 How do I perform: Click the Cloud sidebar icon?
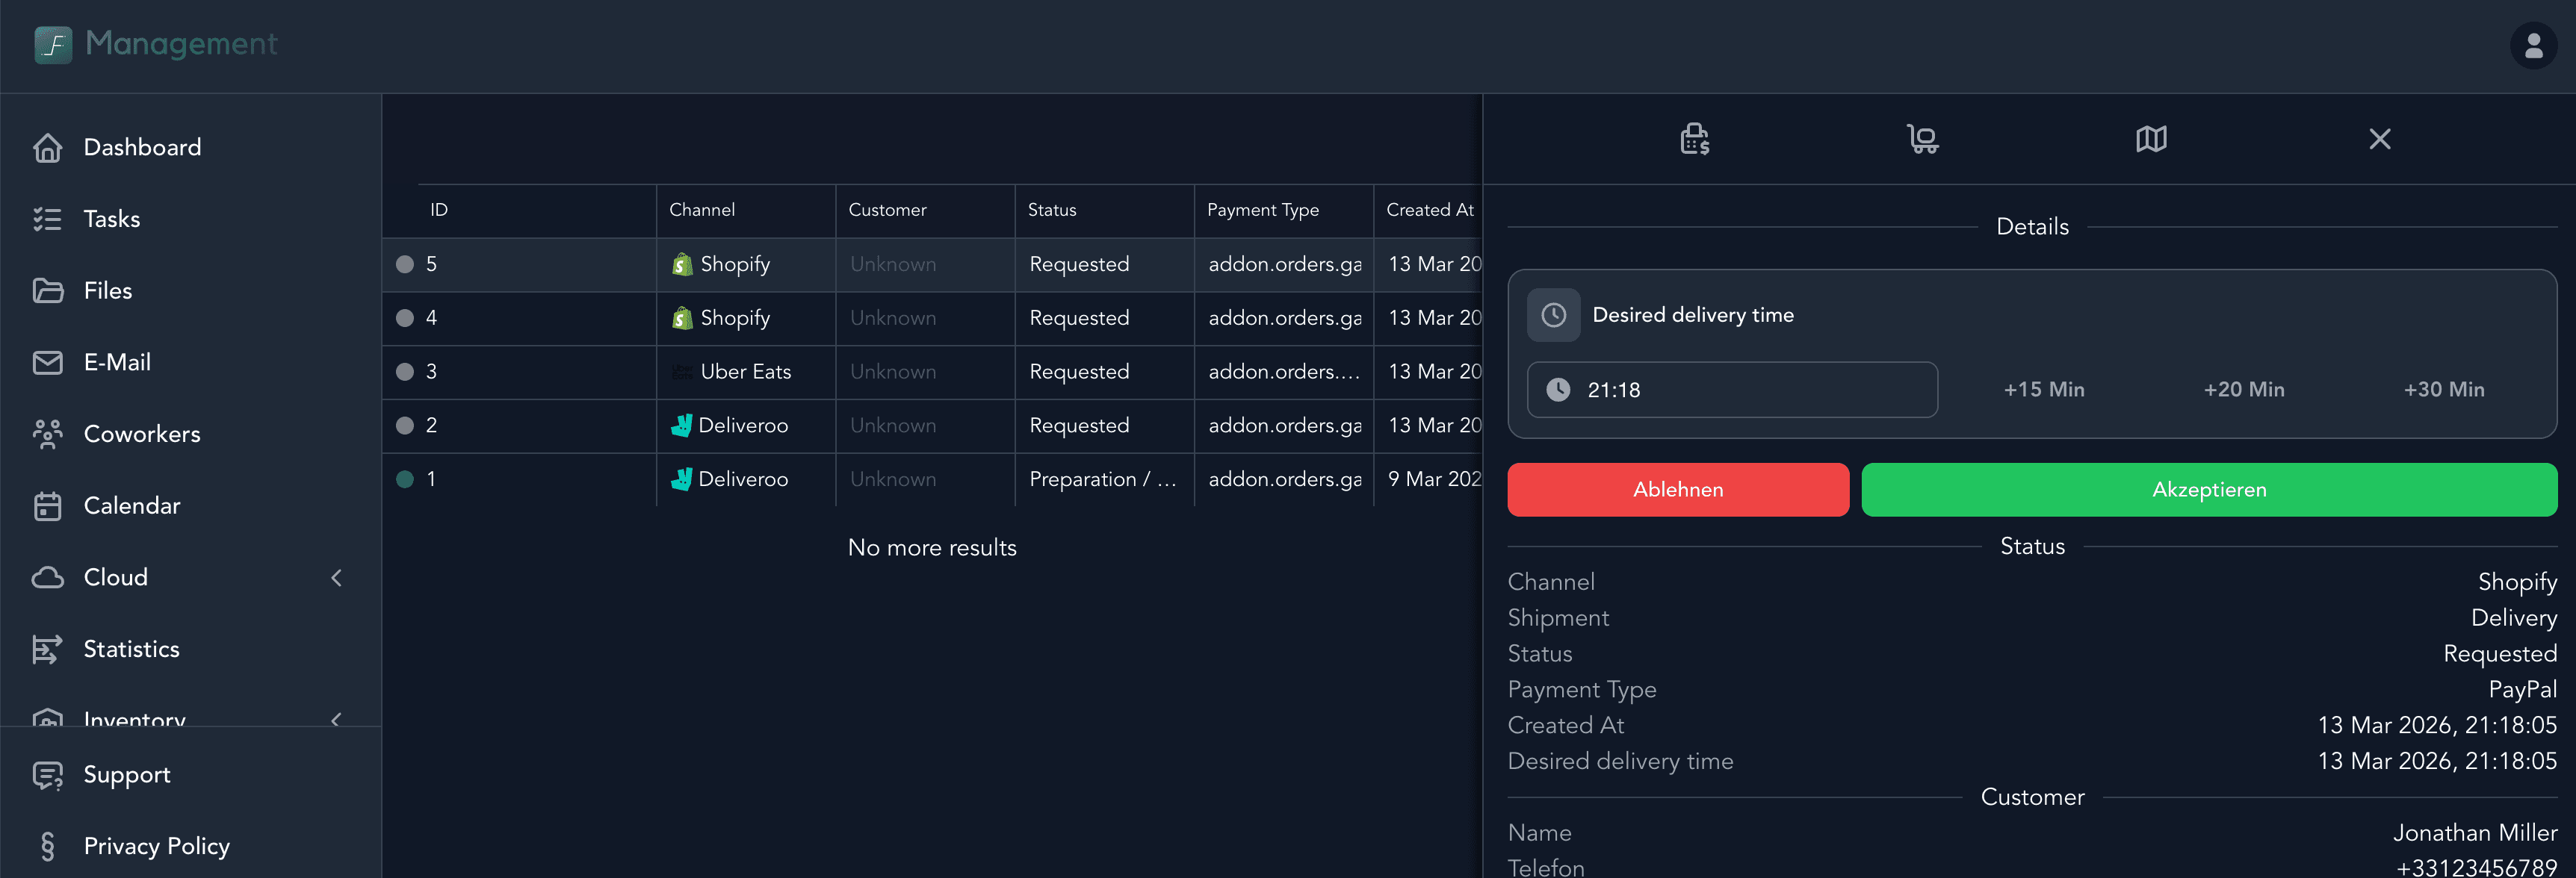[48, 577]
